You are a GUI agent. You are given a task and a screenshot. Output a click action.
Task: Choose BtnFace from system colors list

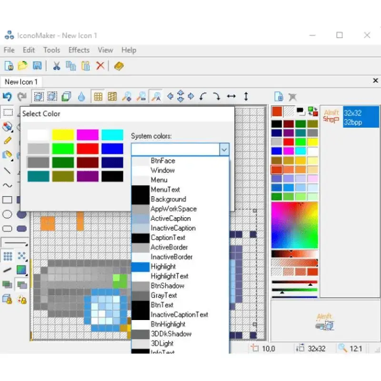[x=180, y=161]
